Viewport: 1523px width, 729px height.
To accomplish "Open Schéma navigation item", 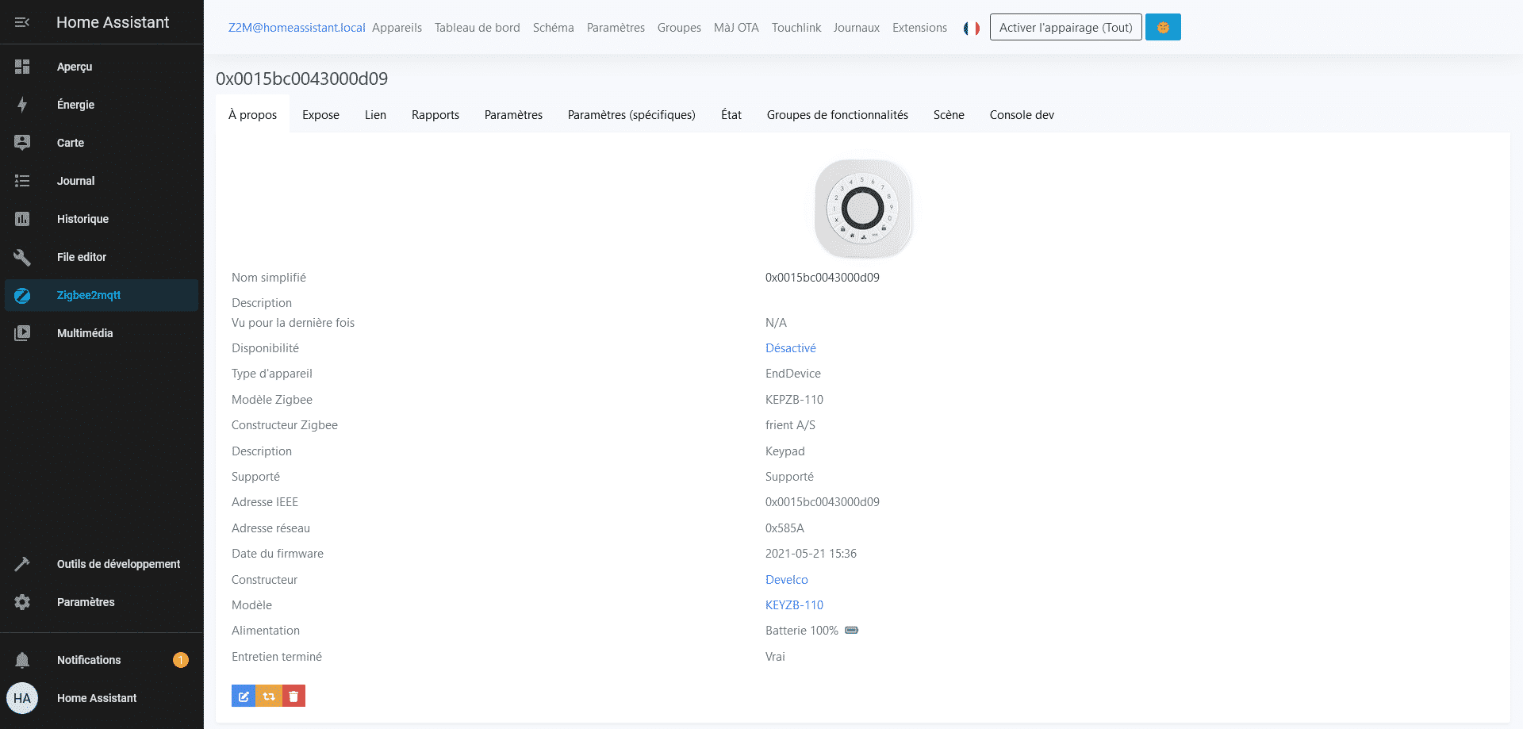I will pos(554,28).
